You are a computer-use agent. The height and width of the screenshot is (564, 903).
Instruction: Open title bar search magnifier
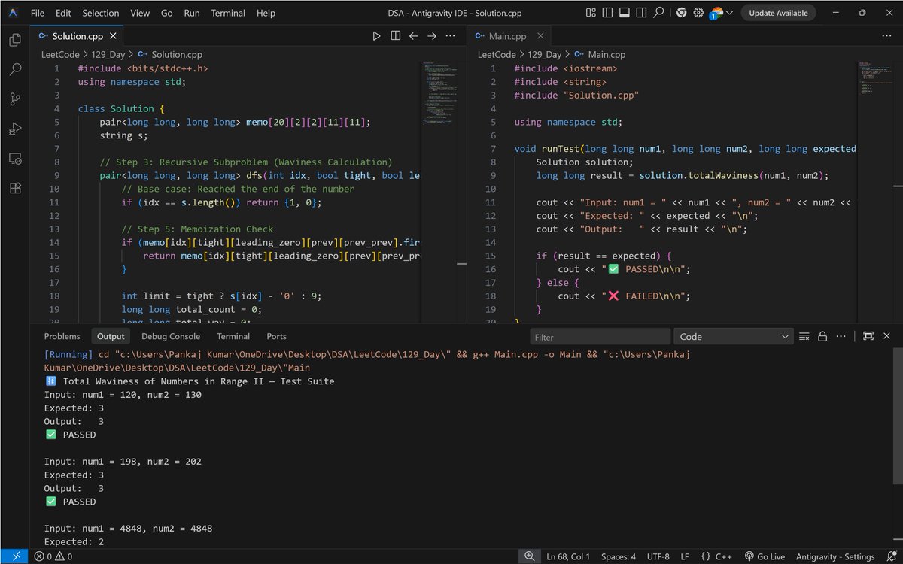point(658,13)
